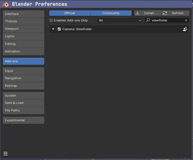Open the 'All' category dropdown

click(119, 20)
